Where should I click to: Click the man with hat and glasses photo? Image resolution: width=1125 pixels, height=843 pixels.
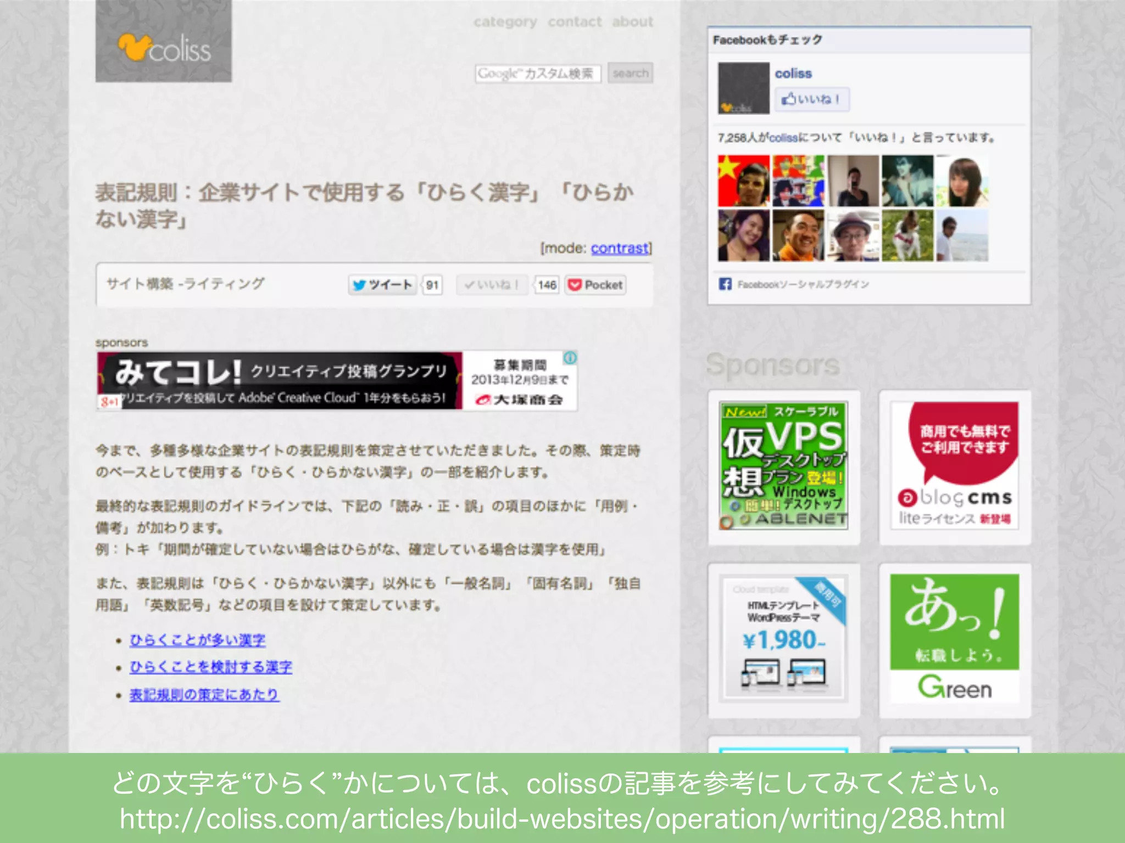pos(853,235)
